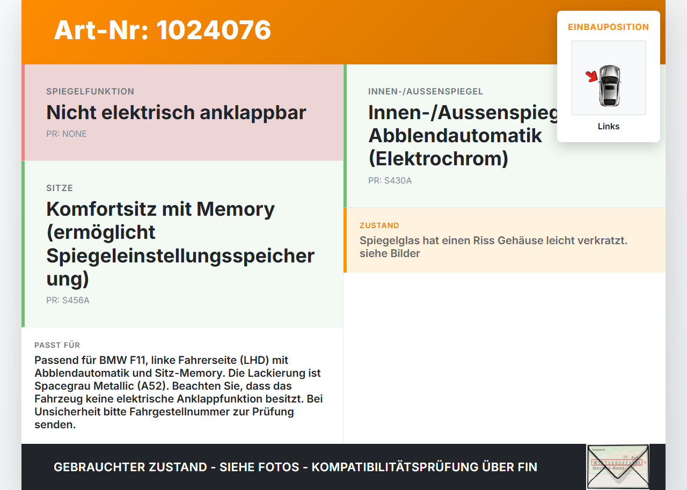Screen dimensions: 687x490
Task: Click the PR: S430A code
Action: coord(390,181)
